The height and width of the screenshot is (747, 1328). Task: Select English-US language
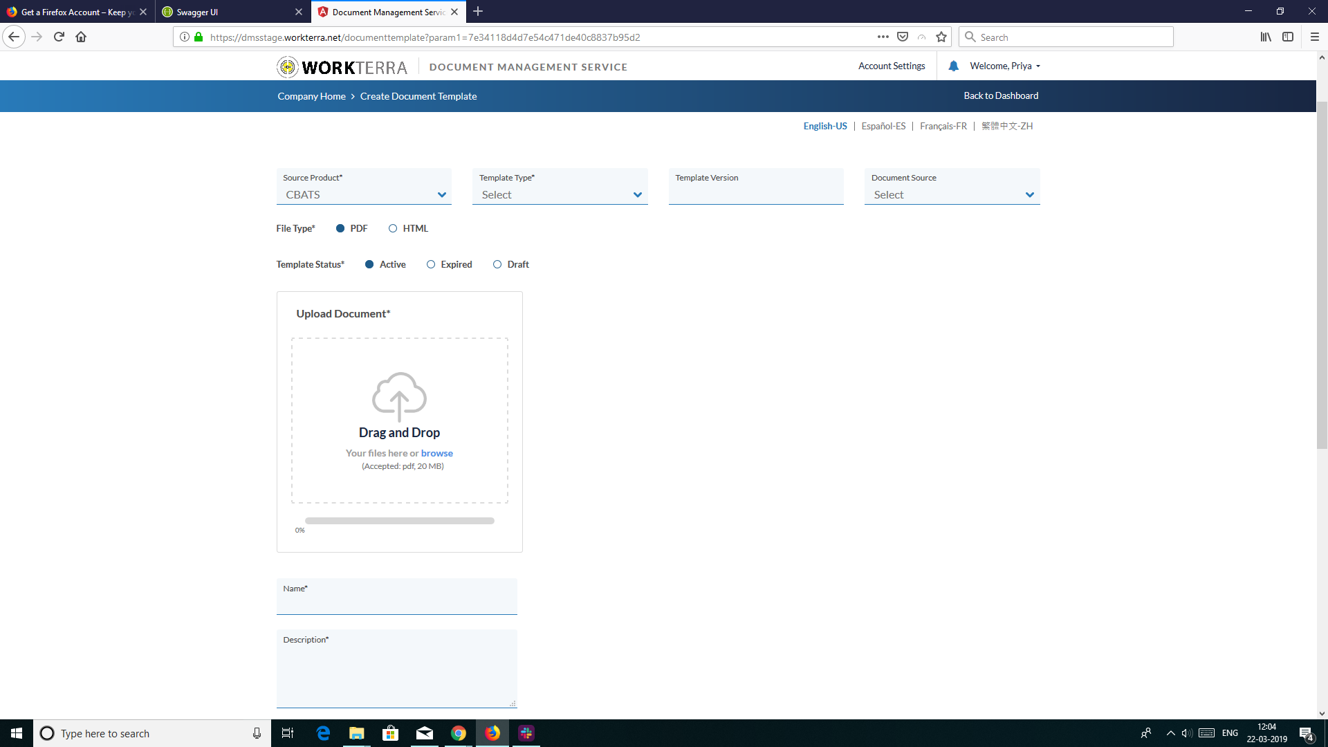[825, 126]
